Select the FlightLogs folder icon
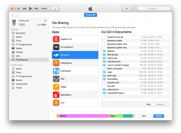181x133 pixels. pos(104,58)
